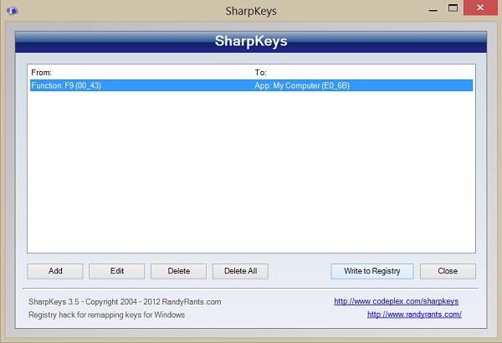
Task: Click the SharpKeys app icon in title bar
Action: click(x=12, y=11)
